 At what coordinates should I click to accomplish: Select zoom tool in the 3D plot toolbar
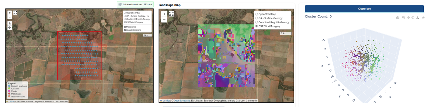click(x=404, y=17)
